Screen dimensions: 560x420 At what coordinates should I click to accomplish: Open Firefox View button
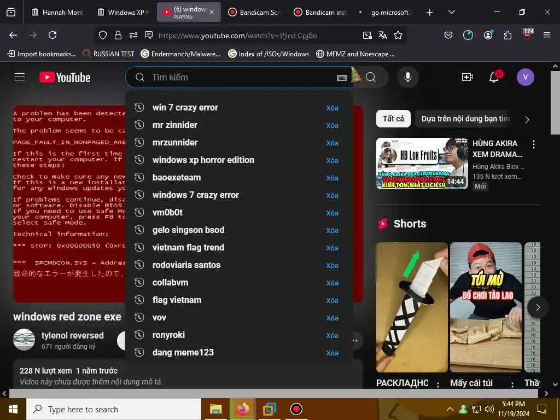[x=11, y=12]
